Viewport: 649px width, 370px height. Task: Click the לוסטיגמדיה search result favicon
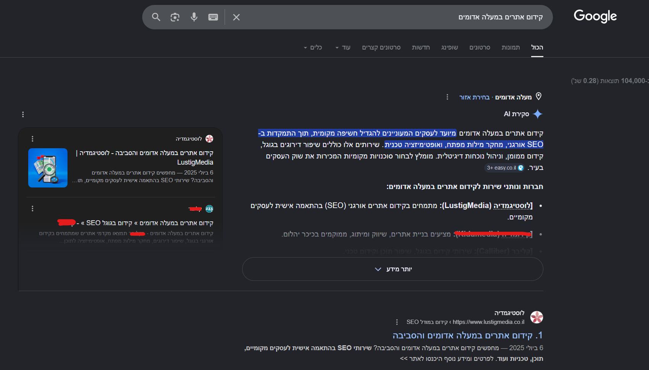[537, 317]
